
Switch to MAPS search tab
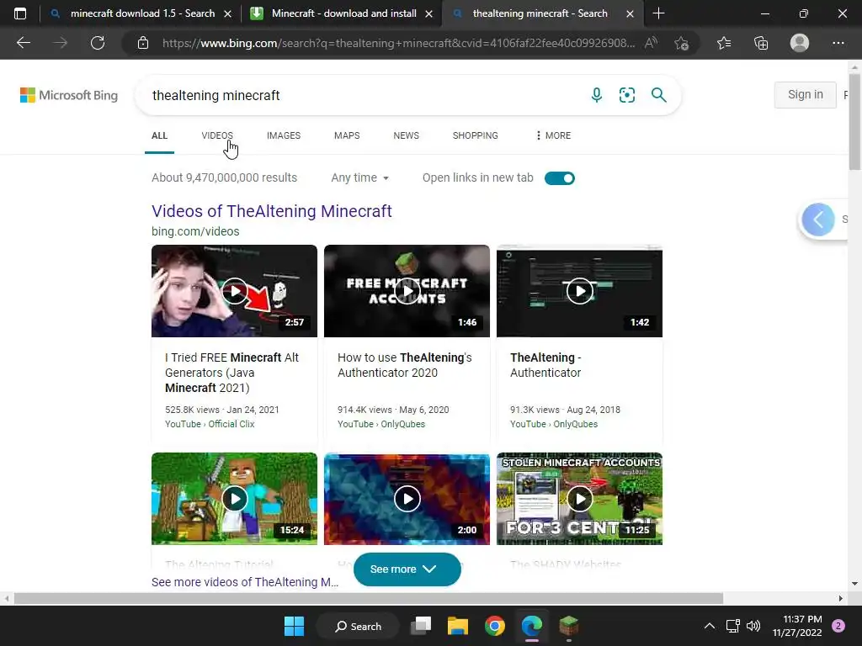[347, 135]
